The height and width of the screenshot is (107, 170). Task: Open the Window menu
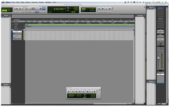tap(48, 2)
